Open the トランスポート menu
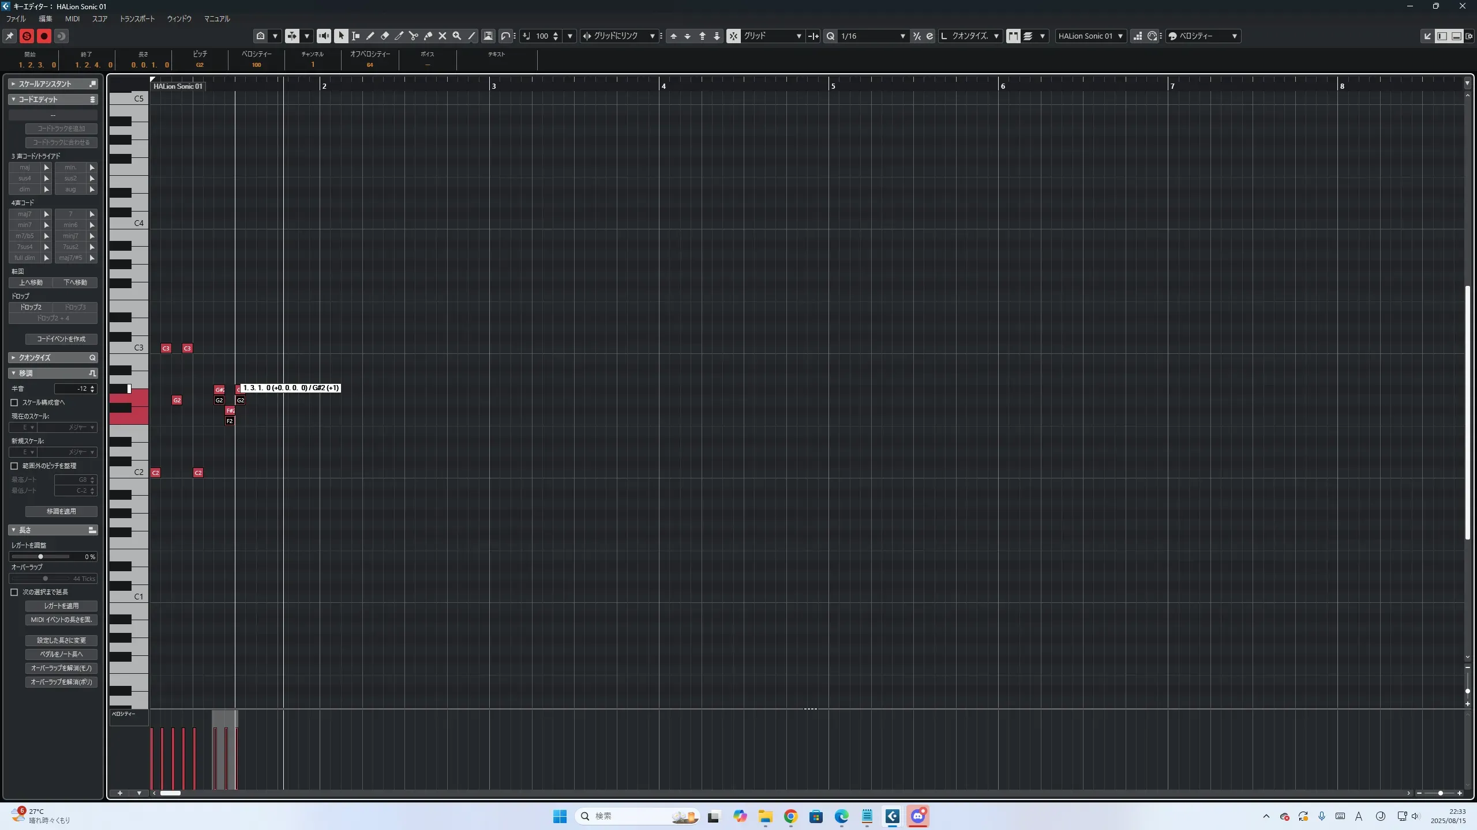Screen dimensions: 1477x830 click(x=137, y=18)
